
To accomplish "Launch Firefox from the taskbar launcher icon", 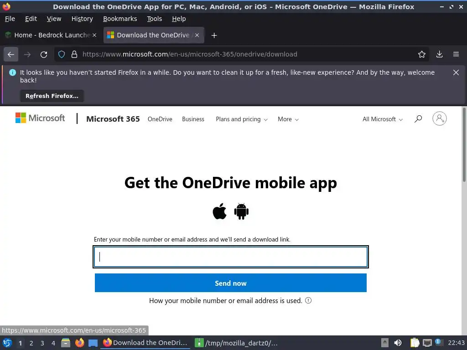I will click(x=79, y=343).
